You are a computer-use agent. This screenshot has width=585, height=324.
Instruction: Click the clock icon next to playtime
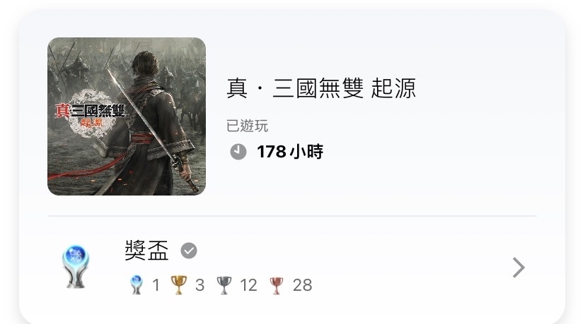[x=238, y=152]
